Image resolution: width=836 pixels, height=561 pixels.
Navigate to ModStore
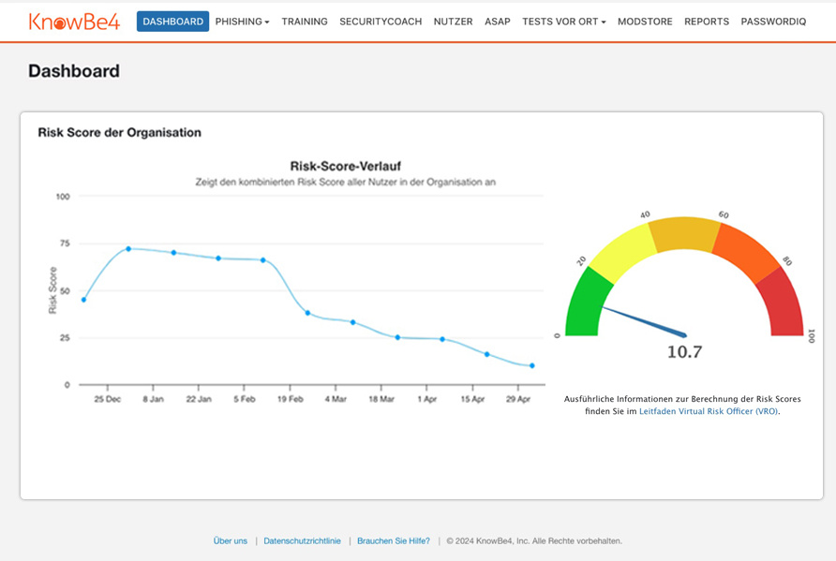pos(645,22)
